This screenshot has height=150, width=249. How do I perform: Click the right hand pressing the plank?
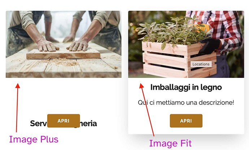point(78,45)
